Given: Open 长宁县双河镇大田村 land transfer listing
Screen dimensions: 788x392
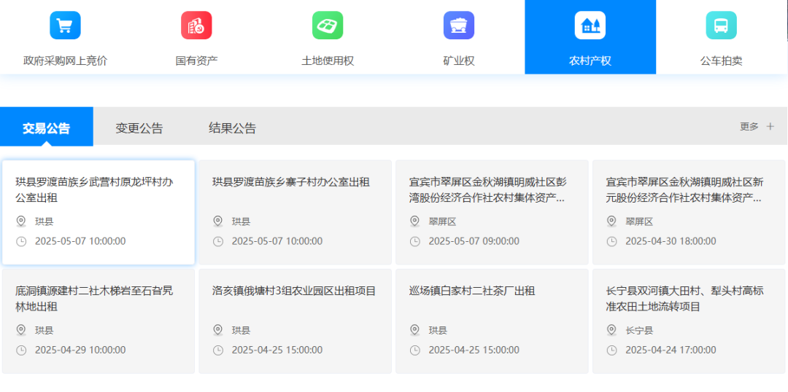Looking at the screenshot, I should click(684, 299).
